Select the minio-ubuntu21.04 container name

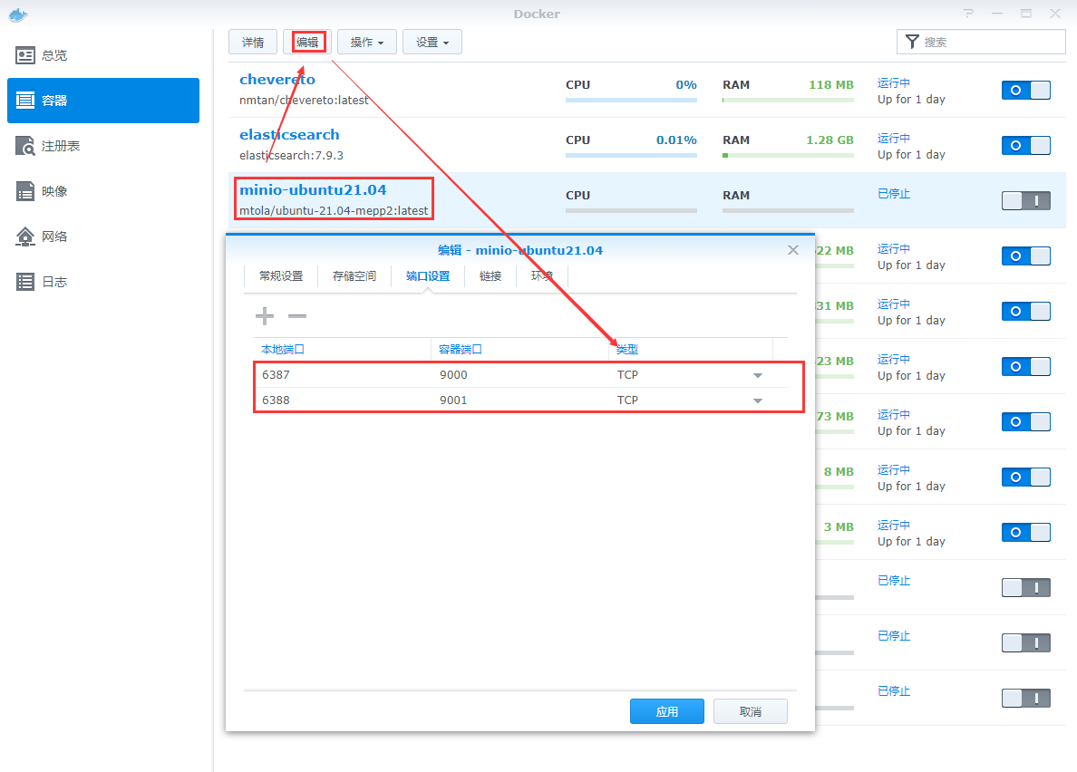click(x=313, y=190)
